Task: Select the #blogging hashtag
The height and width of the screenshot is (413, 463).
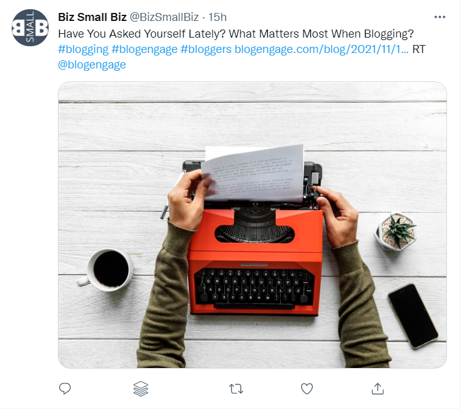Action: [x=83, y=49]
